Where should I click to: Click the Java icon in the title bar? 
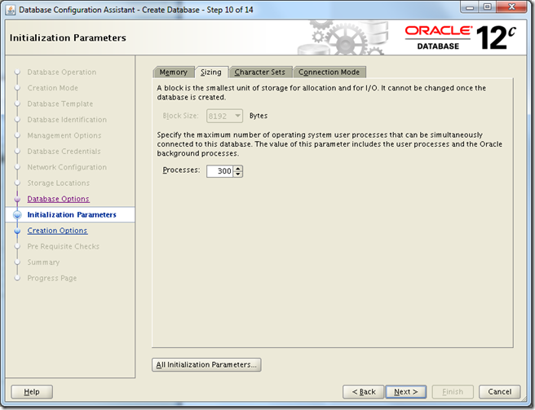[x=11, y=10]
